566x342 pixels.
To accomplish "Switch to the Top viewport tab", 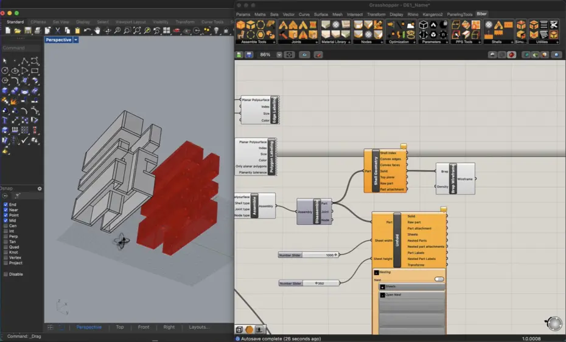I will coord(120,327).
